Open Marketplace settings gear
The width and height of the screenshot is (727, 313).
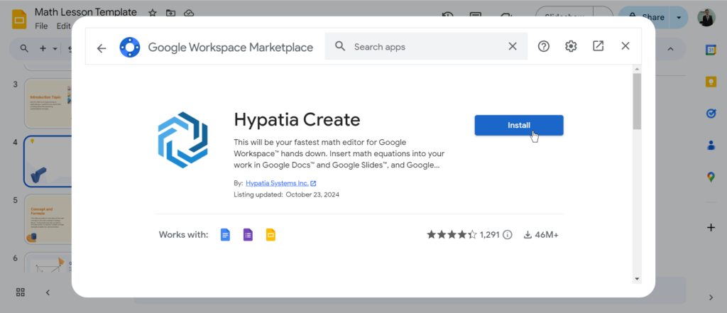click(x=571, y=46)
